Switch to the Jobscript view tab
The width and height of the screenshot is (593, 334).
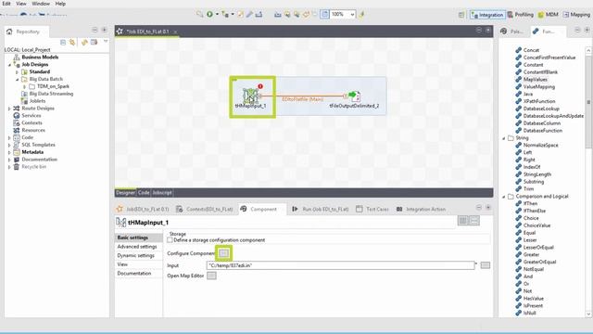[162, 193]
